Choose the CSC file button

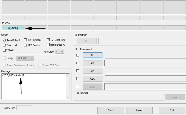[92, 79]
